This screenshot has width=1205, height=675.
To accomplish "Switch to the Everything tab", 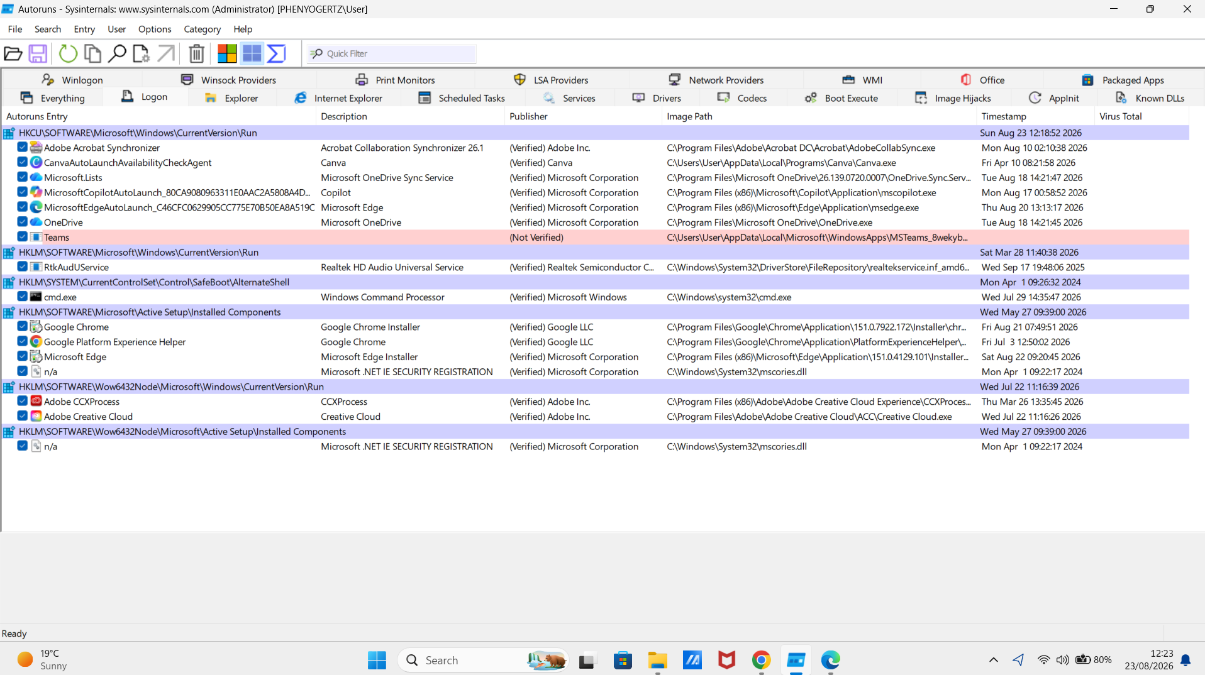I will click(53, 98).
